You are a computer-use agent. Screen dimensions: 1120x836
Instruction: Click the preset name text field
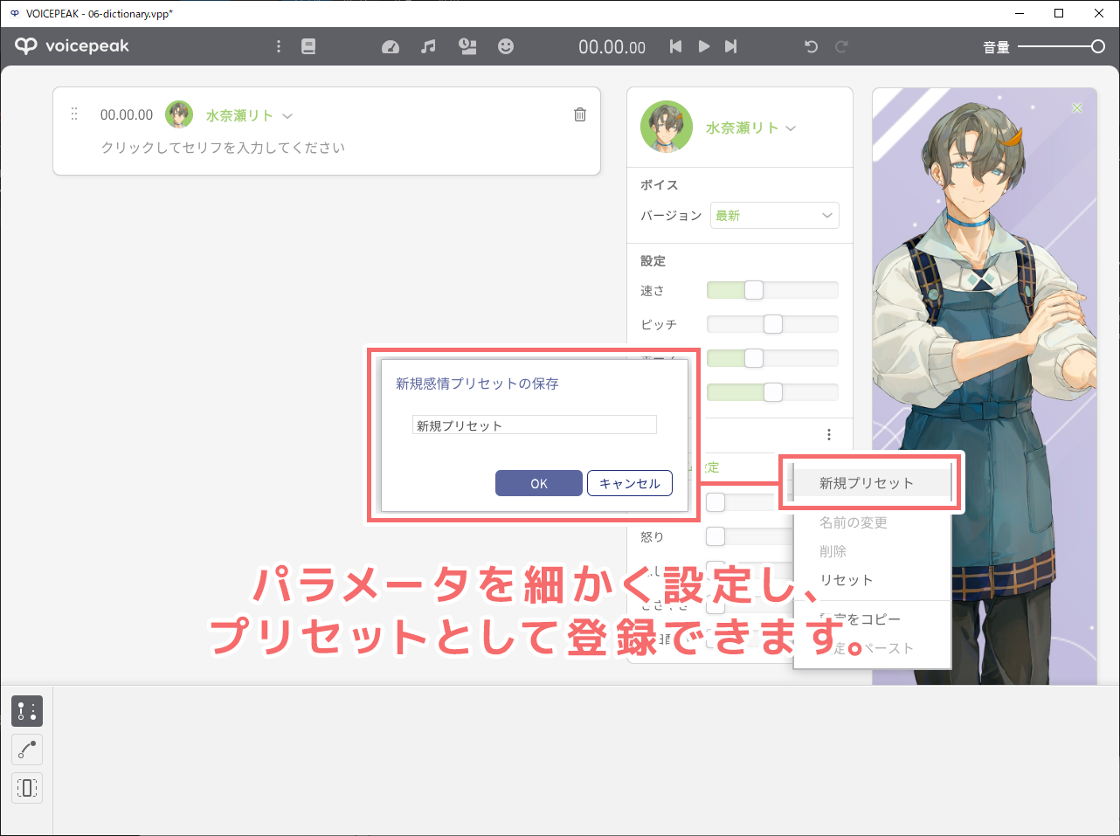535,425
